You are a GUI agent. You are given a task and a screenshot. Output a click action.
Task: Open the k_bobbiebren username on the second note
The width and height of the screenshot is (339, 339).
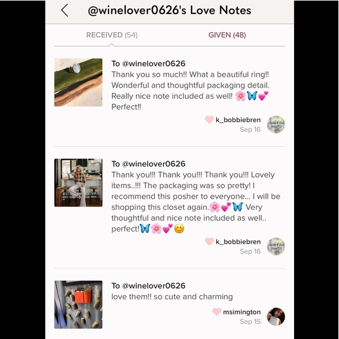tap(238, 242)
